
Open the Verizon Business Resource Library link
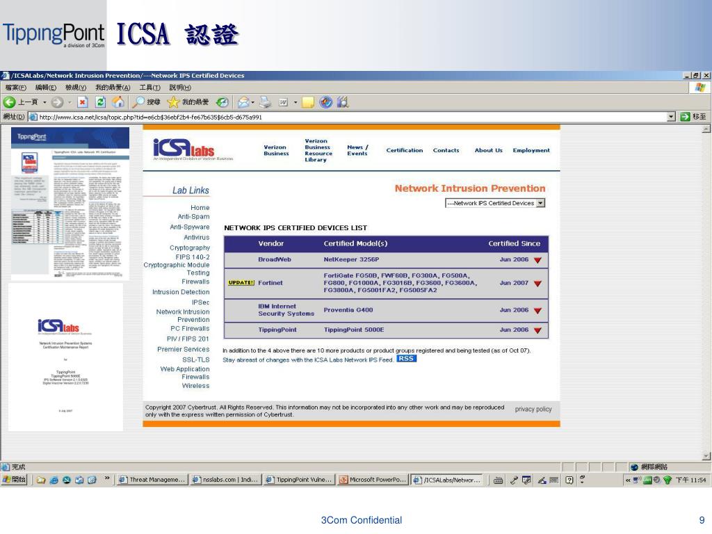pyautogui.click(x=318, y=150)
